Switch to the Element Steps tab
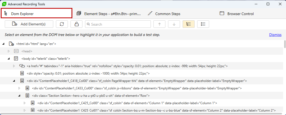Viewport: 286px width, 115px height. click(109, 14)
